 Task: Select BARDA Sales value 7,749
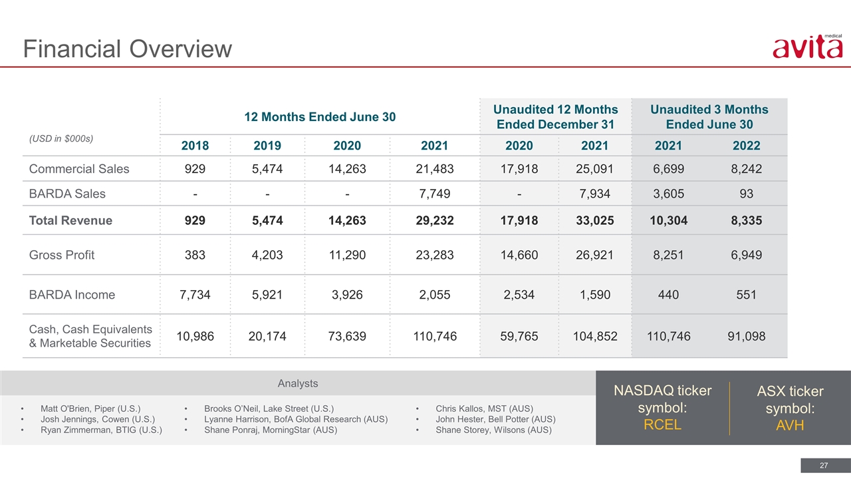[x=435, y=194]
